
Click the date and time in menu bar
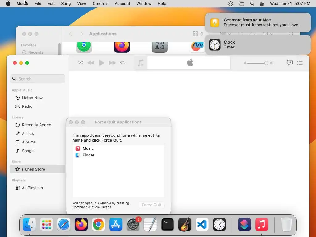click(x=290, y=4)
